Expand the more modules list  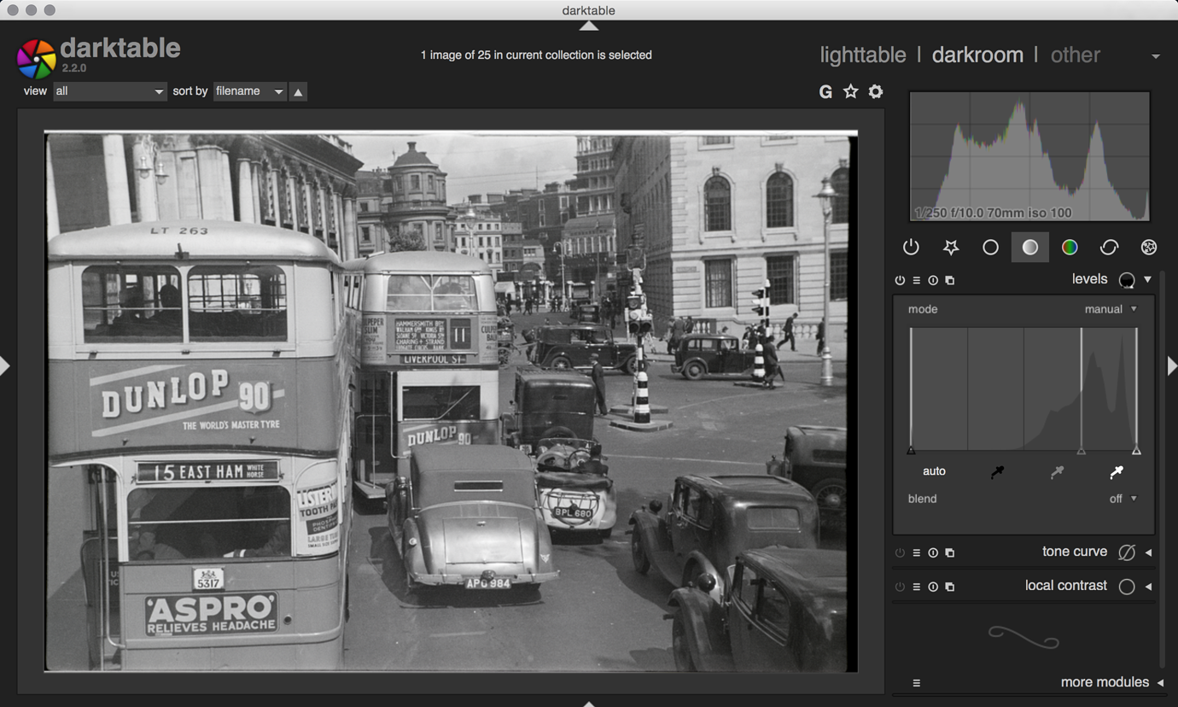pyautogui.click(x=1160, y=682)
